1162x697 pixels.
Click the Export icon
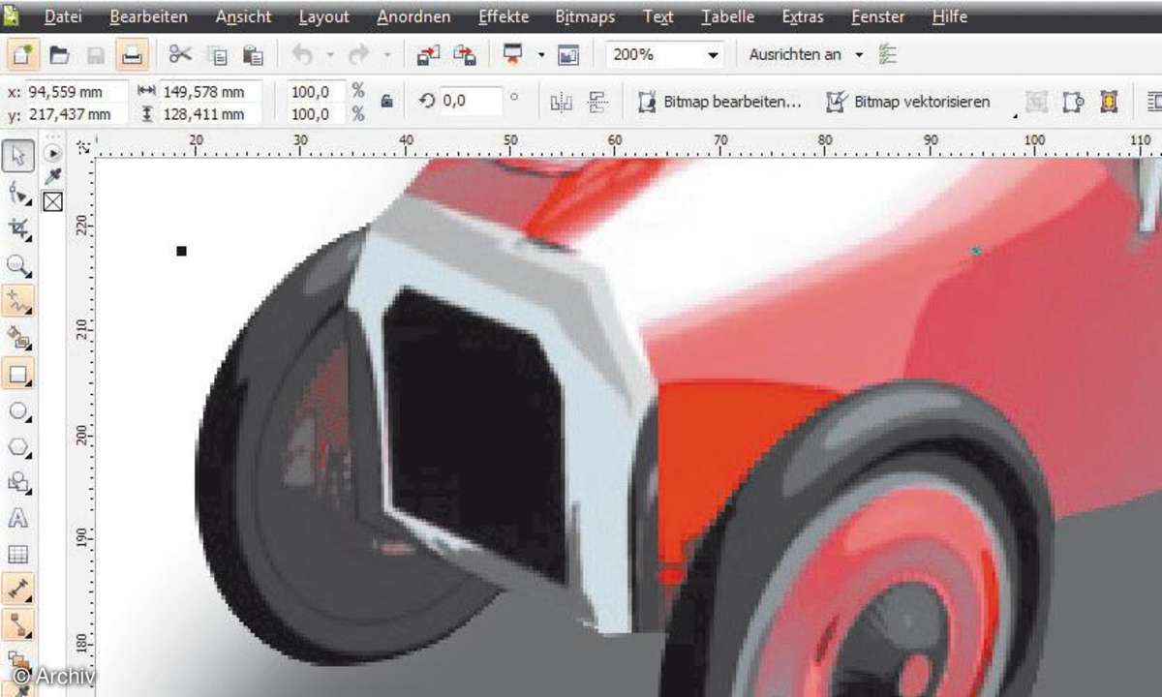[465, 55]
